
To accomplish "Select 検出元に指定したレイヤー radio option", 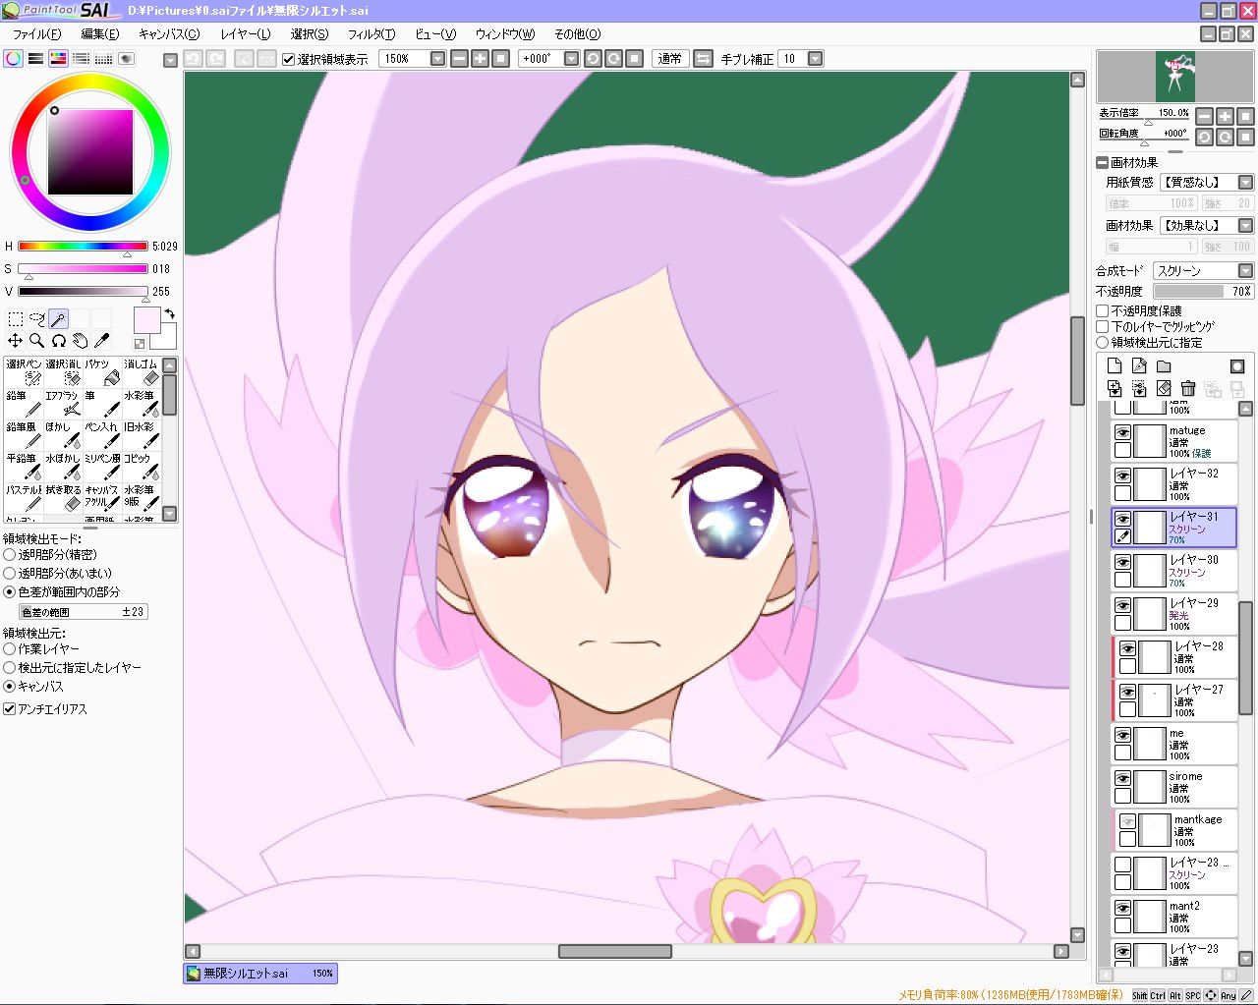I will tap(9, 668).
